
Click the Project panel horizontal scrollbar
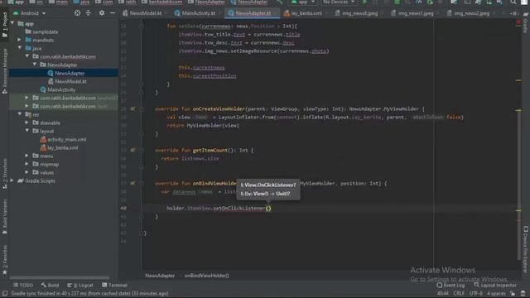[x=60, y=278]
